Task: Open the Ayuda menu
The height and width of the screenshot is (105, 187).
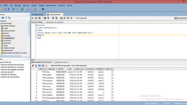Action: click(x=69, y=5)
